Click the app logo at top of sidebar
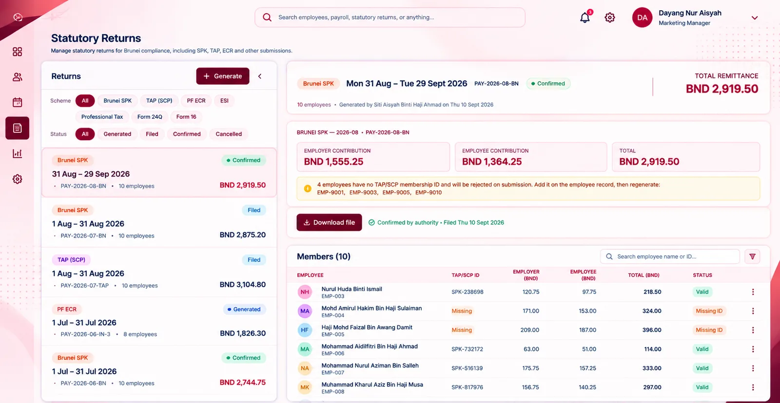This screenshot has width=780, height=403. [18, 17]
